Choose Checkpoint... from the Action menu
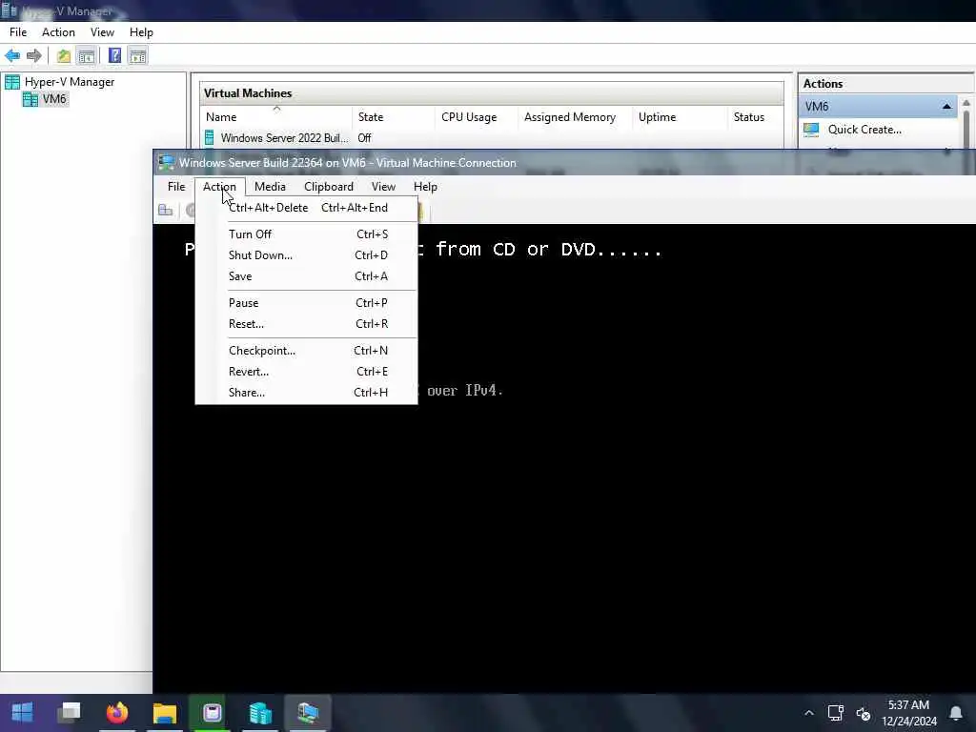This screenshot has width=976, height=732. click(306, 351)
